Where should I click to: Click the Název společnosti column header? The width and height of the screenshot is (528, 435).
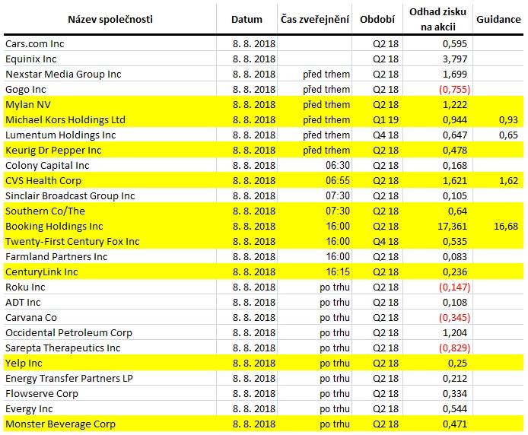(x=110, y=20)
